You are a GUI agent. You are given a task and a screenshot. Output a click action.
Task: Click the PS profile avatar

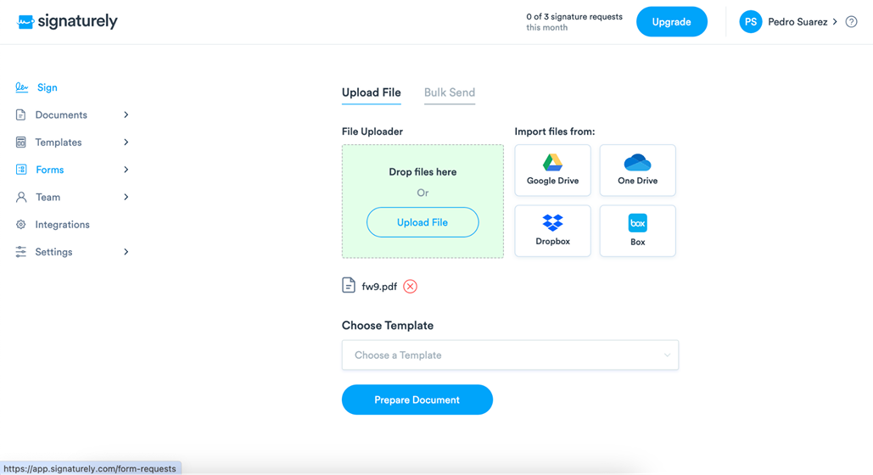750,22
